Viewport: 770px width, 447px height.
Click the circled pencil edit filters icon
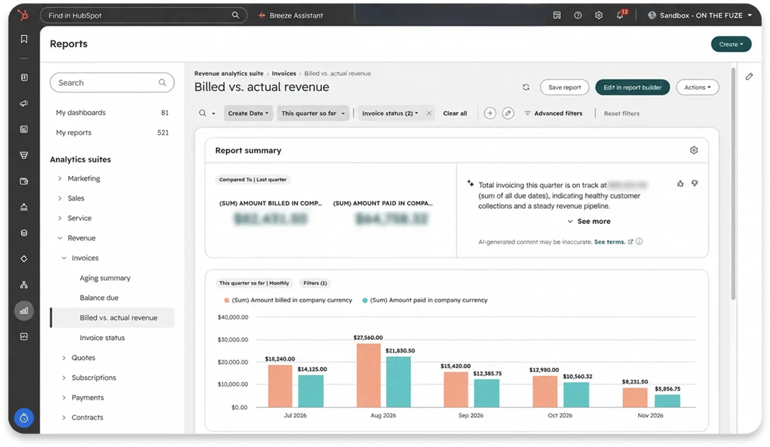pyautogui.click(x=508, y=113)
